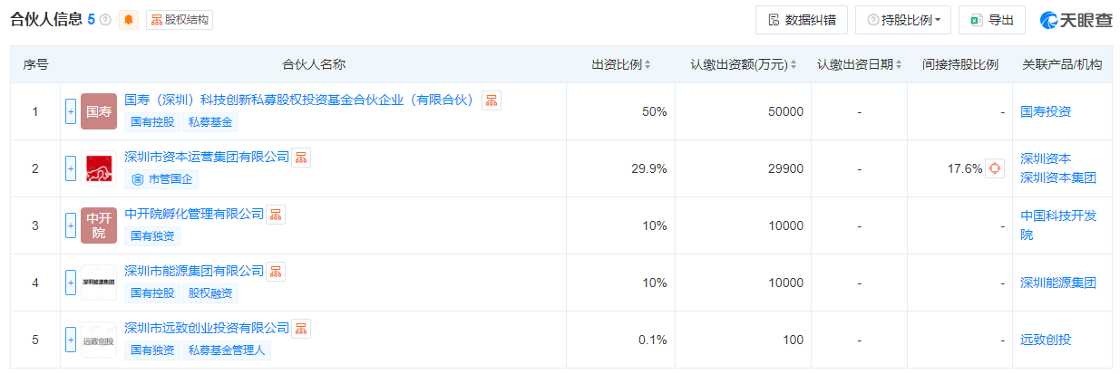
Task: Expand row 4 plus button for 深圳市能源集团
Action: pos(71,283)
